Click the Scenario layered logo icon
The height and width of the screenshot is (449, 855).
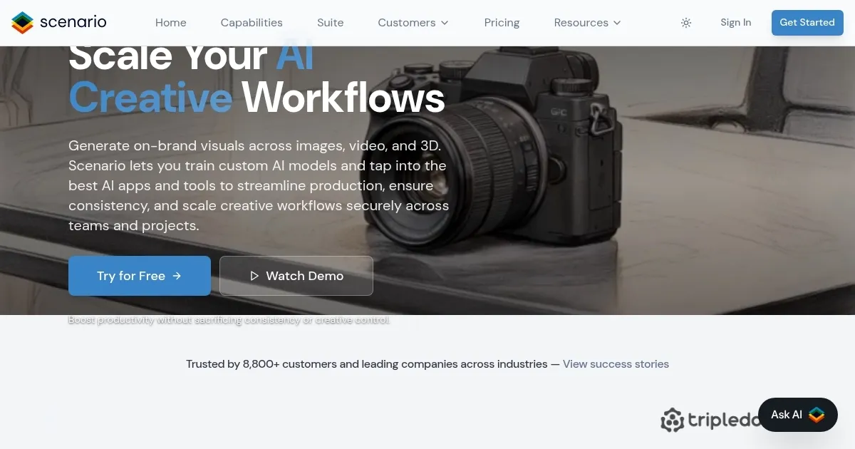pyautogui.click(x=23, y=23)
